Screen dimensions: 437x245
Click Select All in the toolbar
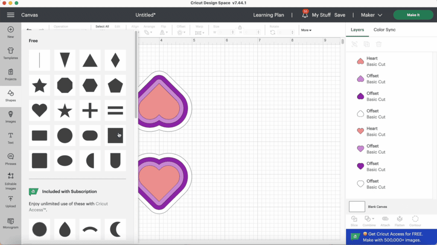coord(102,26)
